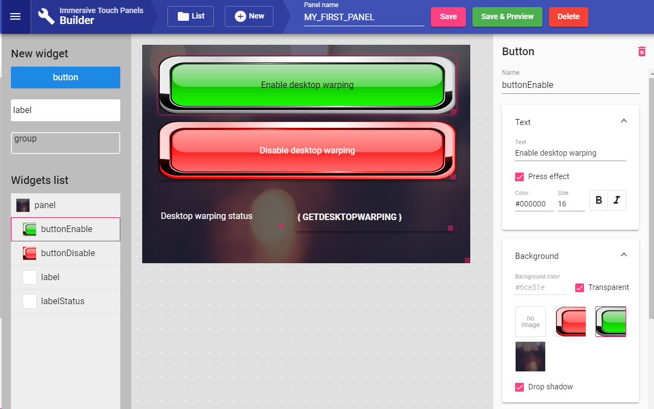Edit the text color field #000000

(x=534, y=204)
